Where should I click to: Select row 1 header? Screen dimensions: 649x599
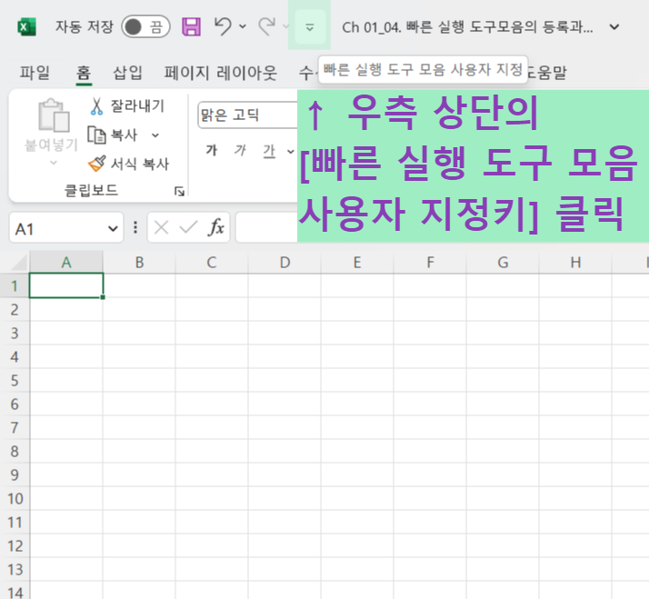click(x=15, y=285)
